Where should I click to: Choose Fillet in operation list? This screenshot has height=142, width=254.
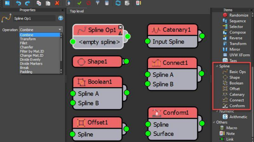[x=40, y=43]
